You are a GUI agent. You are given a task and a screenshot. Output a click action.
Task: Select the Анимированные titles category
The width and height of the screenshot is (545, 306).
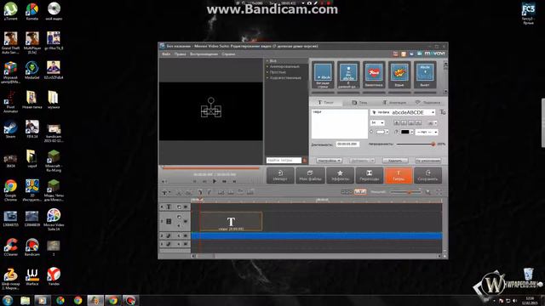[x=284, y=66]
